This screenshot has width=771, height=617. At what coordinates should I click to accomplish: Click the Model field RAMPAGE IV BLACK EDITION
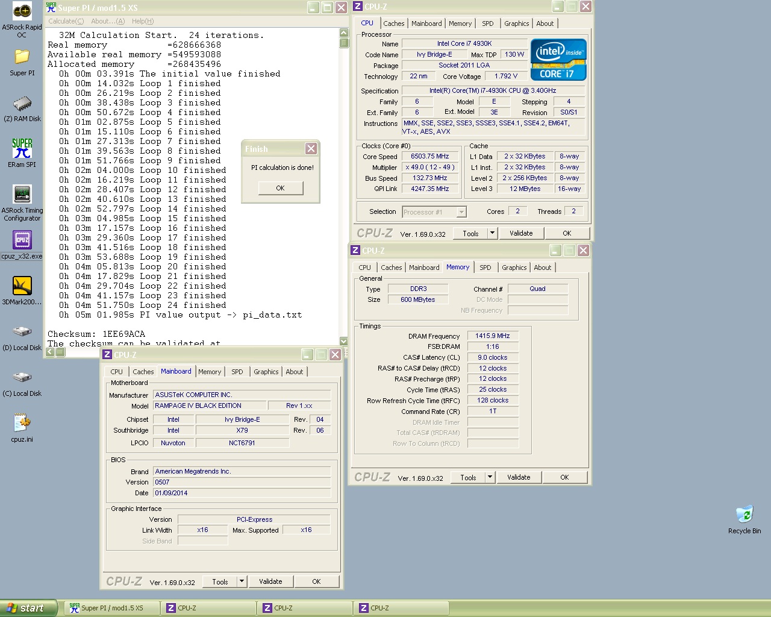tap(208, 406)
